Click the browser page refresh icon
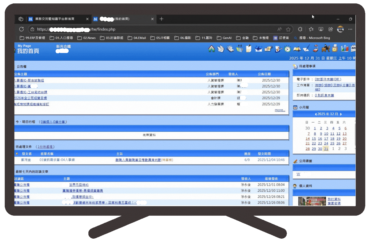Screen dimensions: 370x241 [x=22, y=29]
